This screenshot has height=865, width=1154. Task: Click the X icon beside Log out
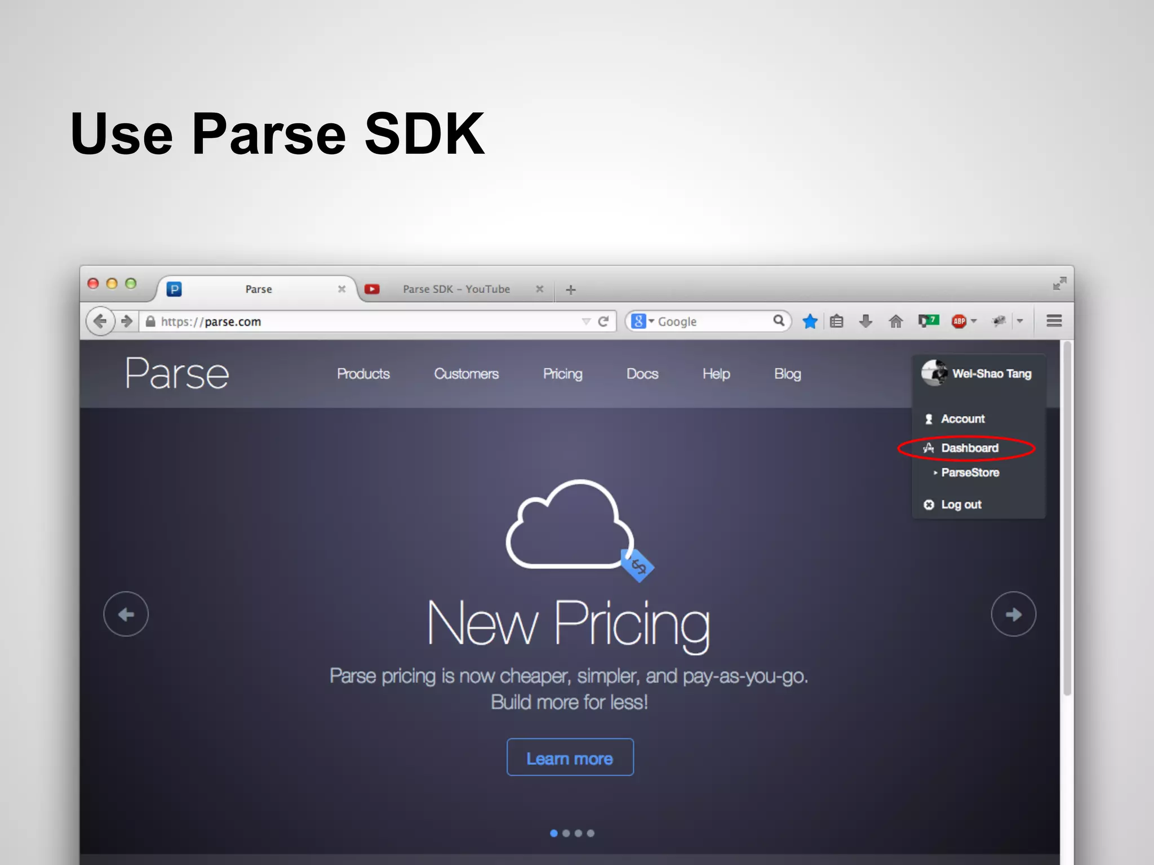click(x=929, y=505)
